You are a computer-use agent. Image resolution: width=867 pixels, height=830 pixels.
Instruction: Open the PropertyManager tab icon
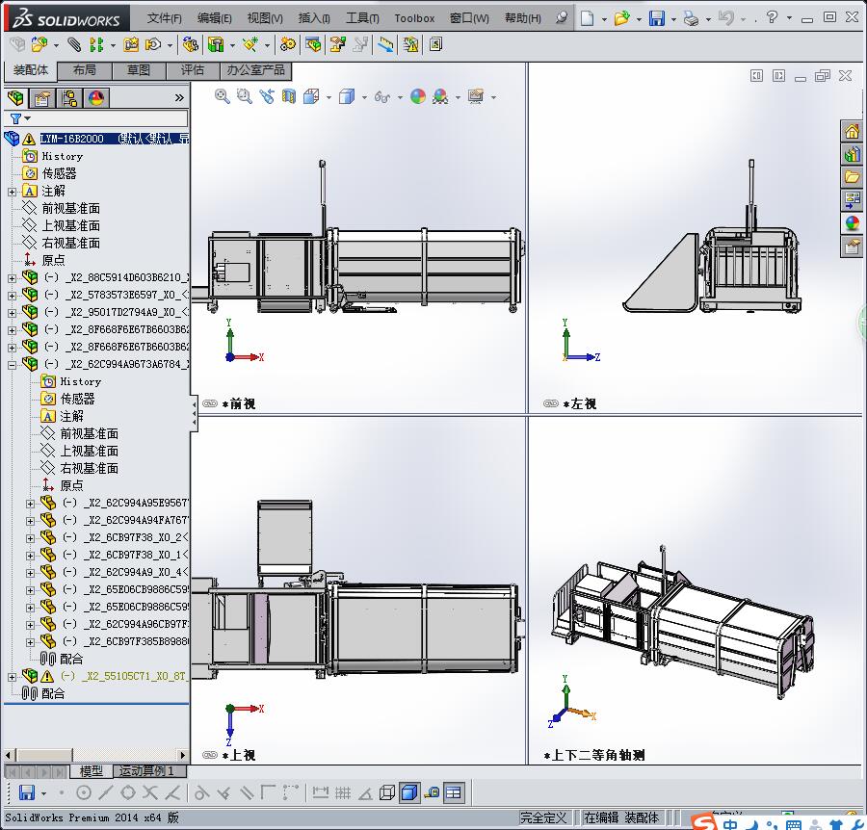42,97
